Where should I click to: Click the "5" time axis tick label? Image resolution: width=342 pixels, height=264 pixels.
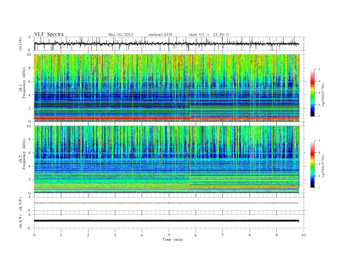(x=169, y=235)
